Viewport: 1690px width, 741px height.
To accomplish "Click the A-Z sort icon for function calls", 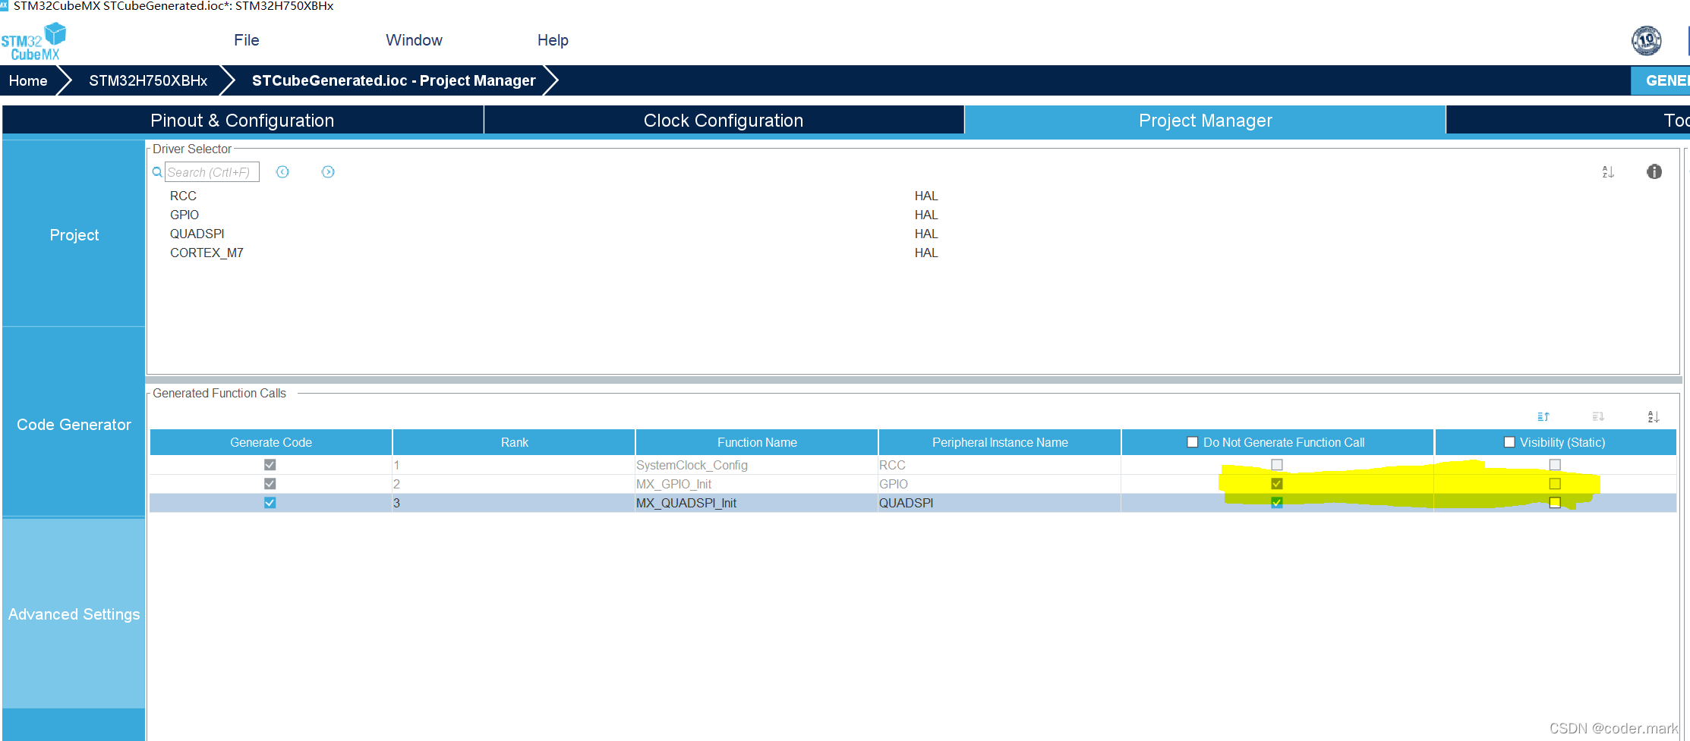I will pyautogui.click(x=1654, y=416).
